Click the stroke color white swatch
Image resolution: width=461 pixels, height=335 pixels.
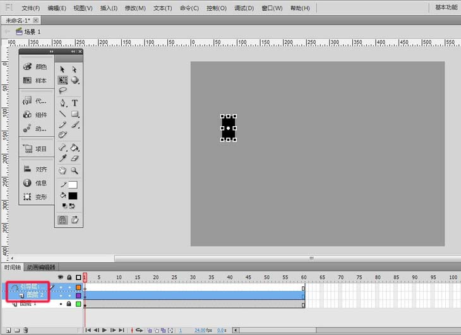(x=73, y=185)
